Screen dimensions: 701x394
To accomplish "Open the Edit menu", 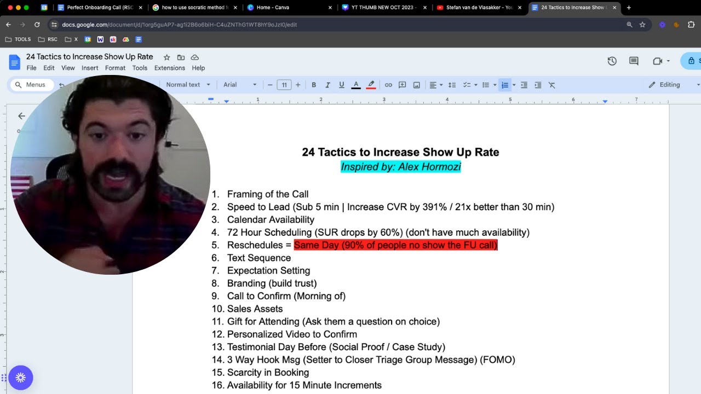I will (49, 68).
